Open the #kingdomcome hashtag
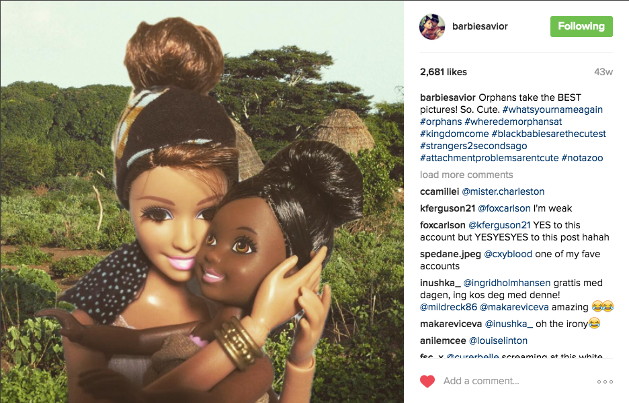The width and height of the screenshot is (629, 403). point(454,134)
